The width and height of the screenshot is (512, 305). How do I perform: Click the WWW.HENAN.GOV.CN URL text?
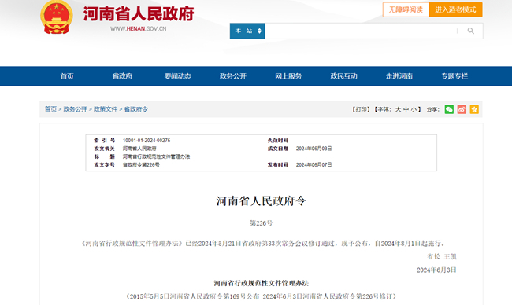tap(138, 28)
